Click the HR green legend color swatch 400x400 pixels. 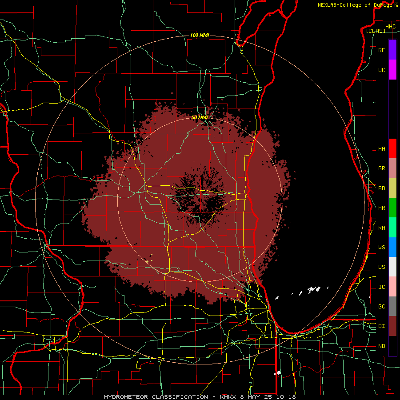click(392, 208)
